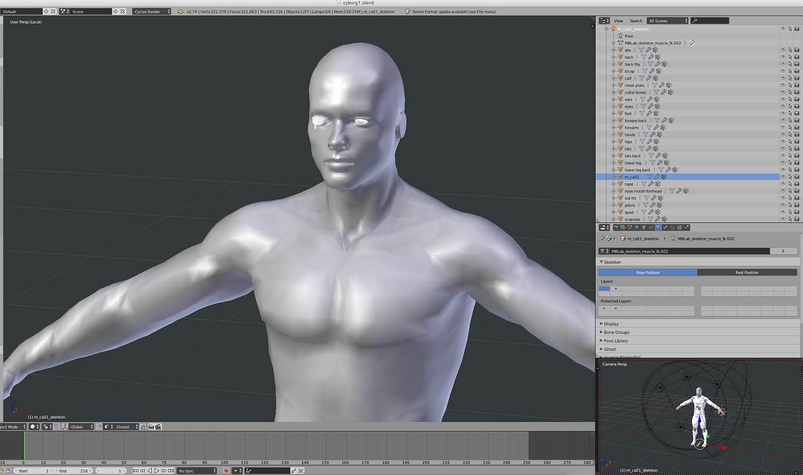Enable second armature layer button
This screenshot has height=475, width=803.
(616, 289)
